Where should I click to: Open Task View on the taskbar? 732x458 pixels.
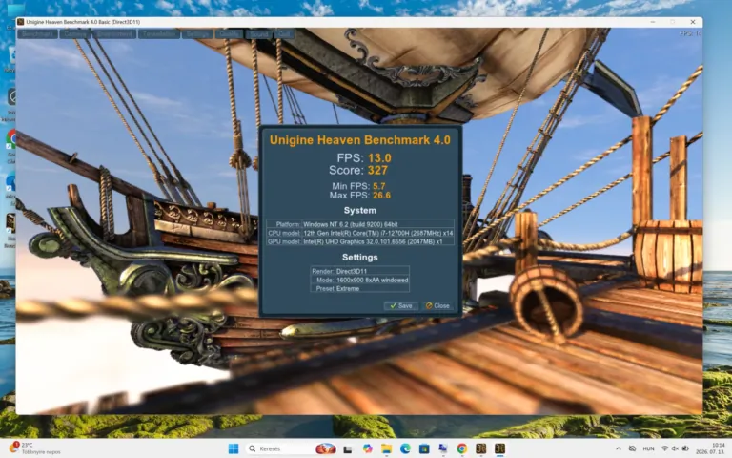[x=348, y=448]
